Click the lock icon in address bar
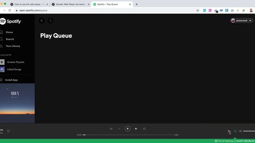The width and height of the screenshot is (255, 143). [17, 10]
